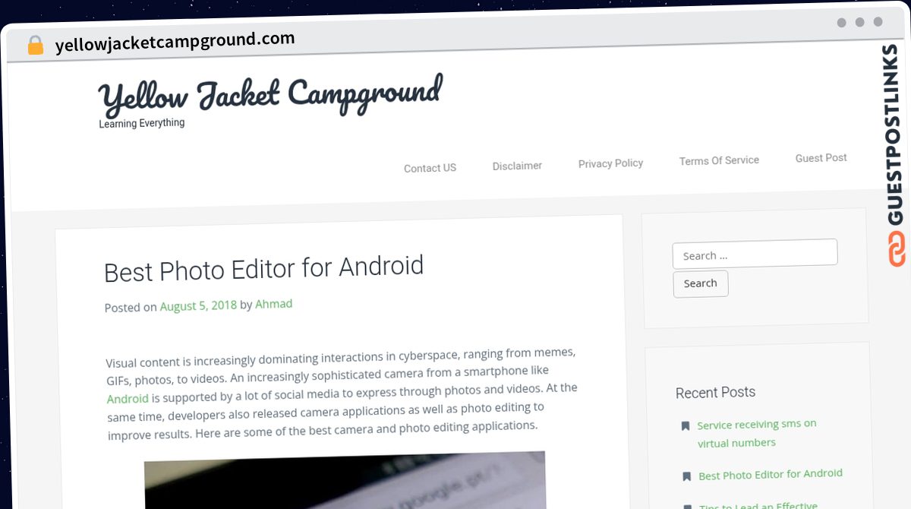Viewport: 911px width, 509px height.
Task: Click the bookmark icon beside the Best Photo Editor post
Action: (x=686, y=477)
